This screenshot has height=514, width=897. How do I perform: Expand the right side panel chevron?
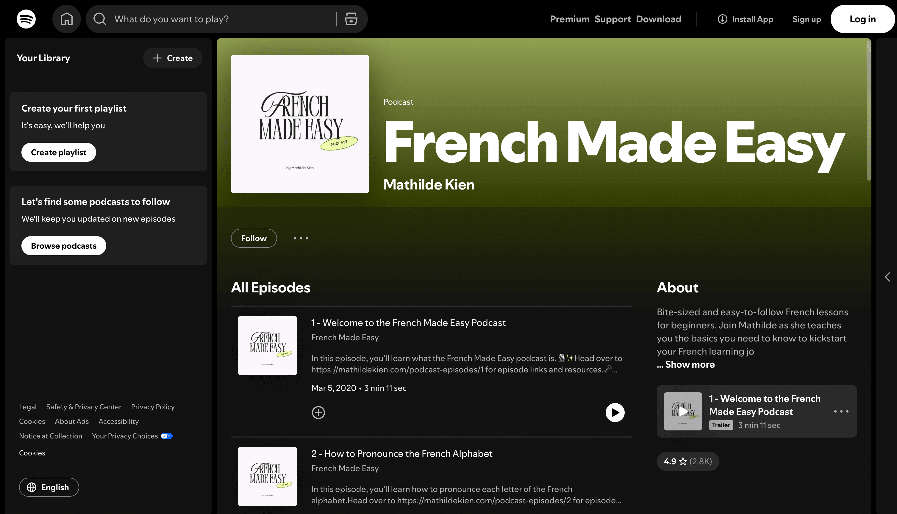click(x=887, y=277)
